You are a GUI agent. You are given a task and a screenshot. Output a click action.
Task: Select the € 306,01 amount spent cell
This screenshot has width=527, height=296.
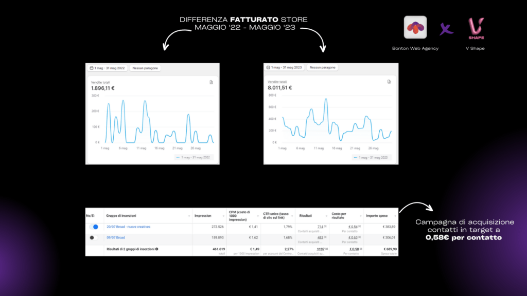[389, 237]
